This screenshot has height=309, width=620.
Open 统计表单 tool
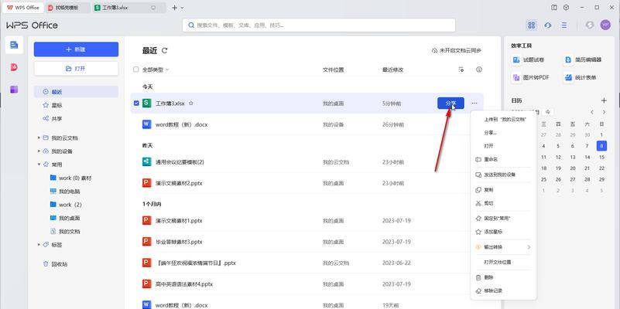point(581,78)
